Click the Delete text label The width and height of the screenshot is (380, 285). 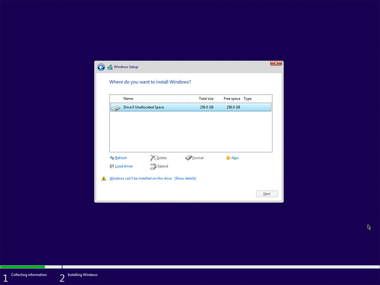click(162, 158)
